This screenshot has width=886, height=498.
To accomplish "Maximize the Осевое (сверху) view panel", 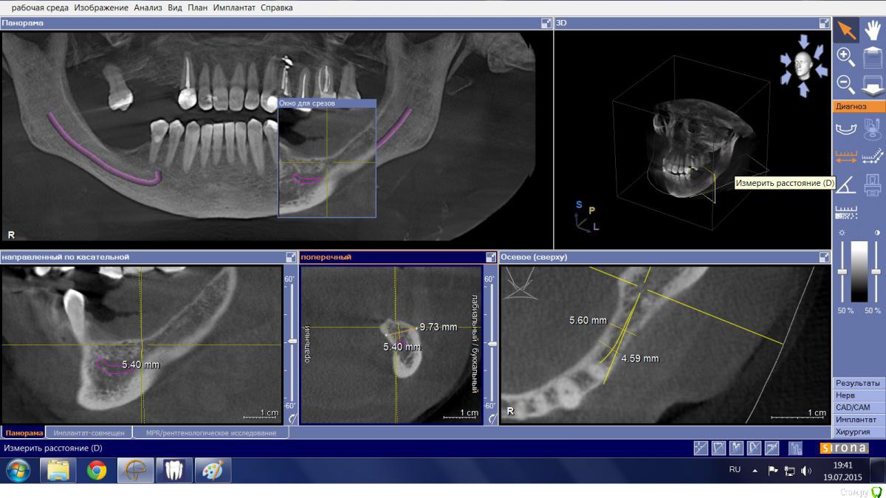I will point(824,257).
